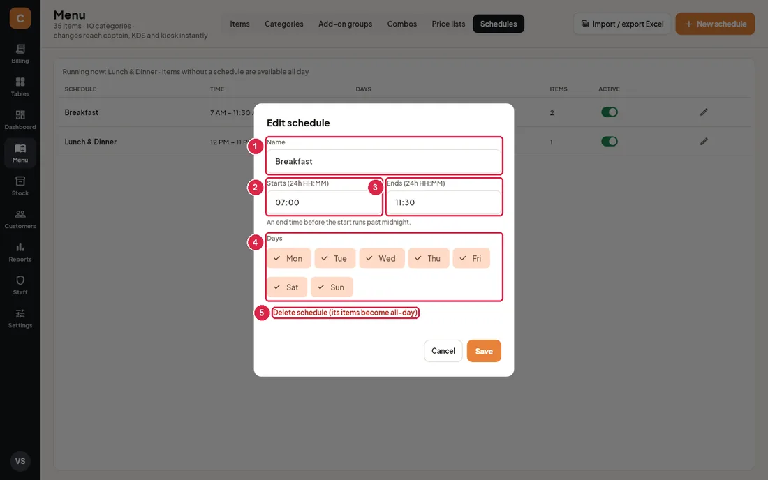Click the New schedule button
Viewport: 768px width, 480px height.
coord(715,24)
